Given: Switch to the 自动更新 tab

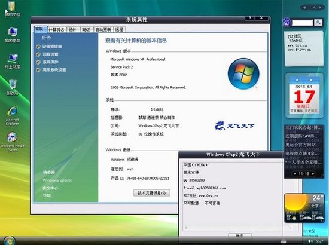Looking at the screenshot, I should point(103,29).
